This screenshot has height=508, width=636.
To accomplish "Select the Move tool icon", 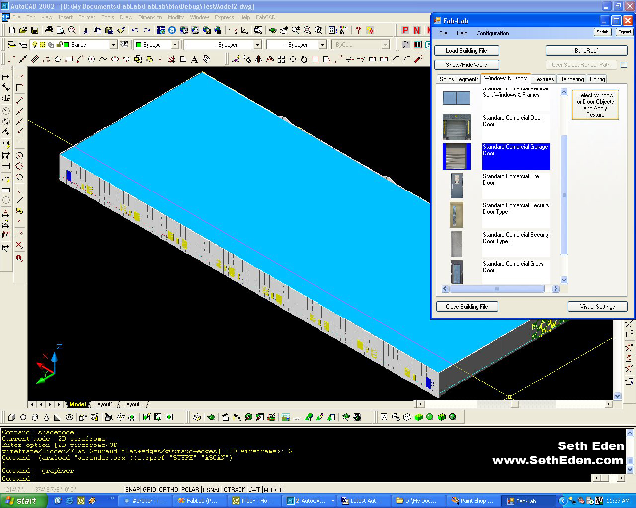I will (293, 59).
